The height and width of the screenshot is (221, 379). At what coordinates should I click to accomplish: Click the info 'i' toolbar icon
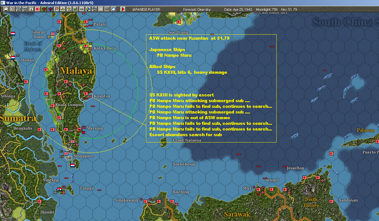click(x=31, y=9)
